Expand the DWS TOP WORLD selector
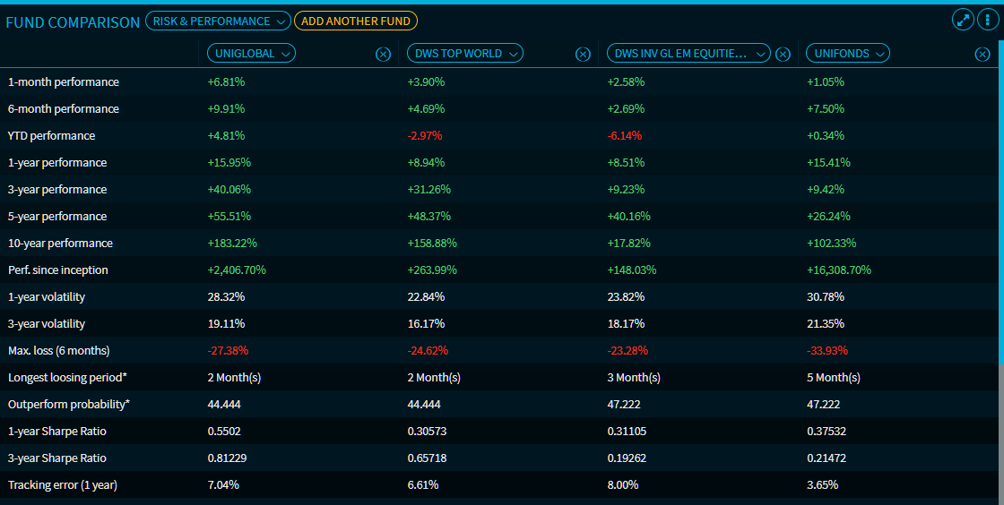 click(x=465, y=54)
